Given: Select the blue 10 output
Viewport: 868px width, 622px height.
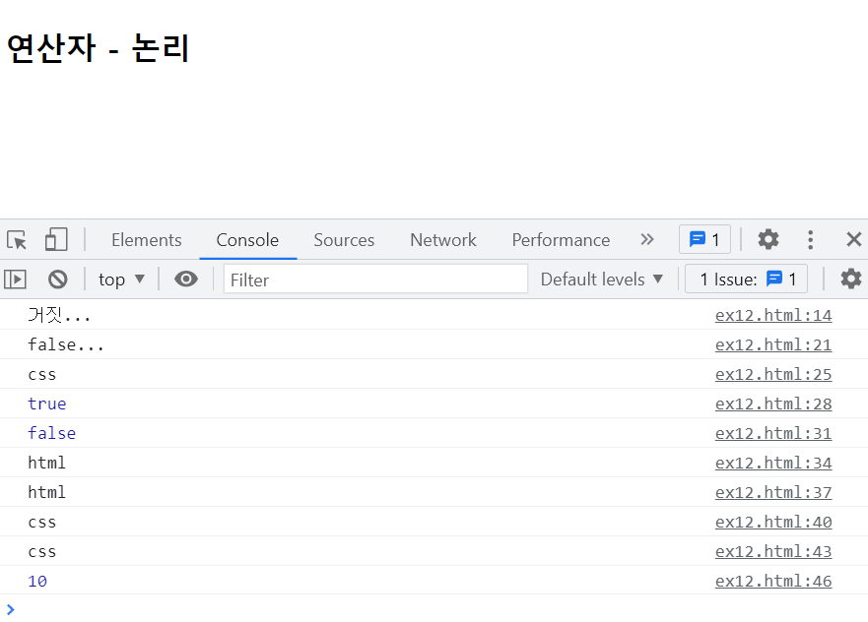Looking at the screenshot, I should (x=37, y=581).
